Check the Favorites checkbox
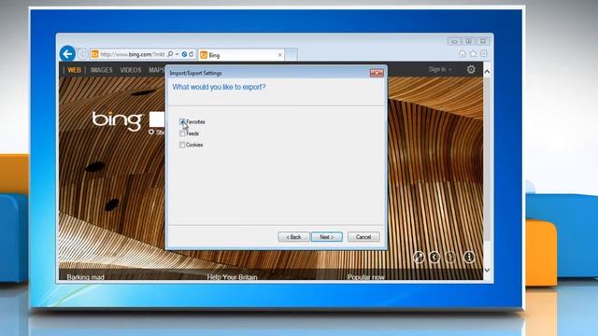Image resolution: width=598 pixels, height=336 pixels. pyautogui.click(x=182, y=122)
